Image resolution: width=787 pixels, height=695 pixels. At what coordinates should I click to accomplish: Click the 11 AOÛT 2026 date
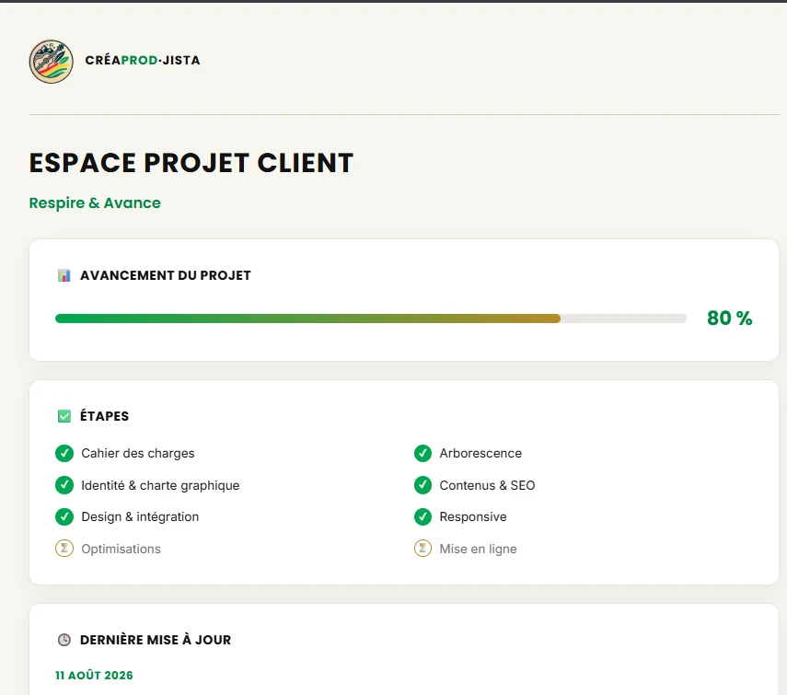coord(95,676)
